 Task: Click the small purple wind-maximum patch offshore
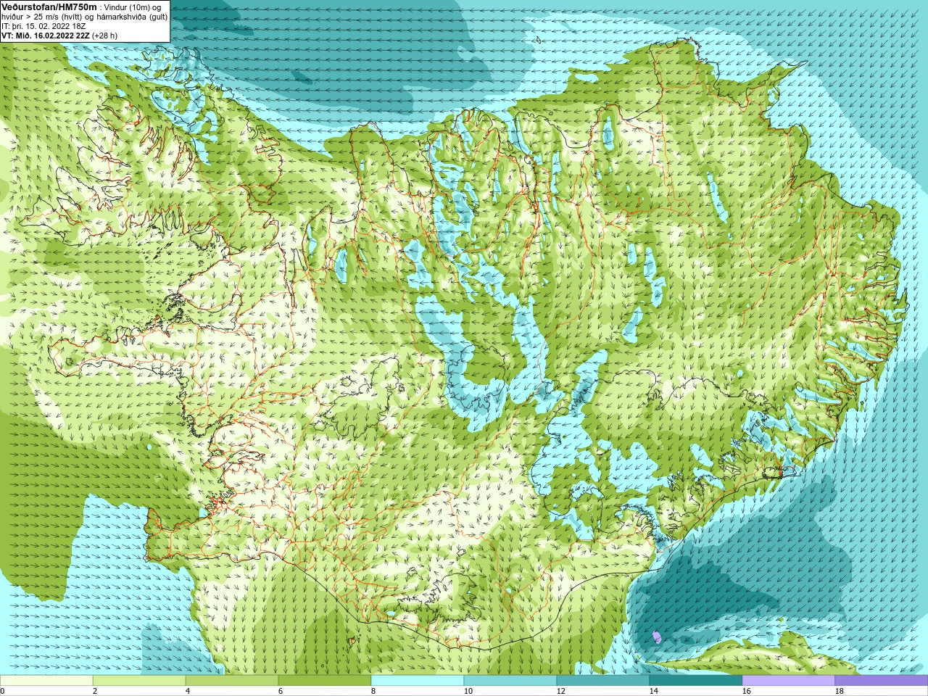coord(657,637)
